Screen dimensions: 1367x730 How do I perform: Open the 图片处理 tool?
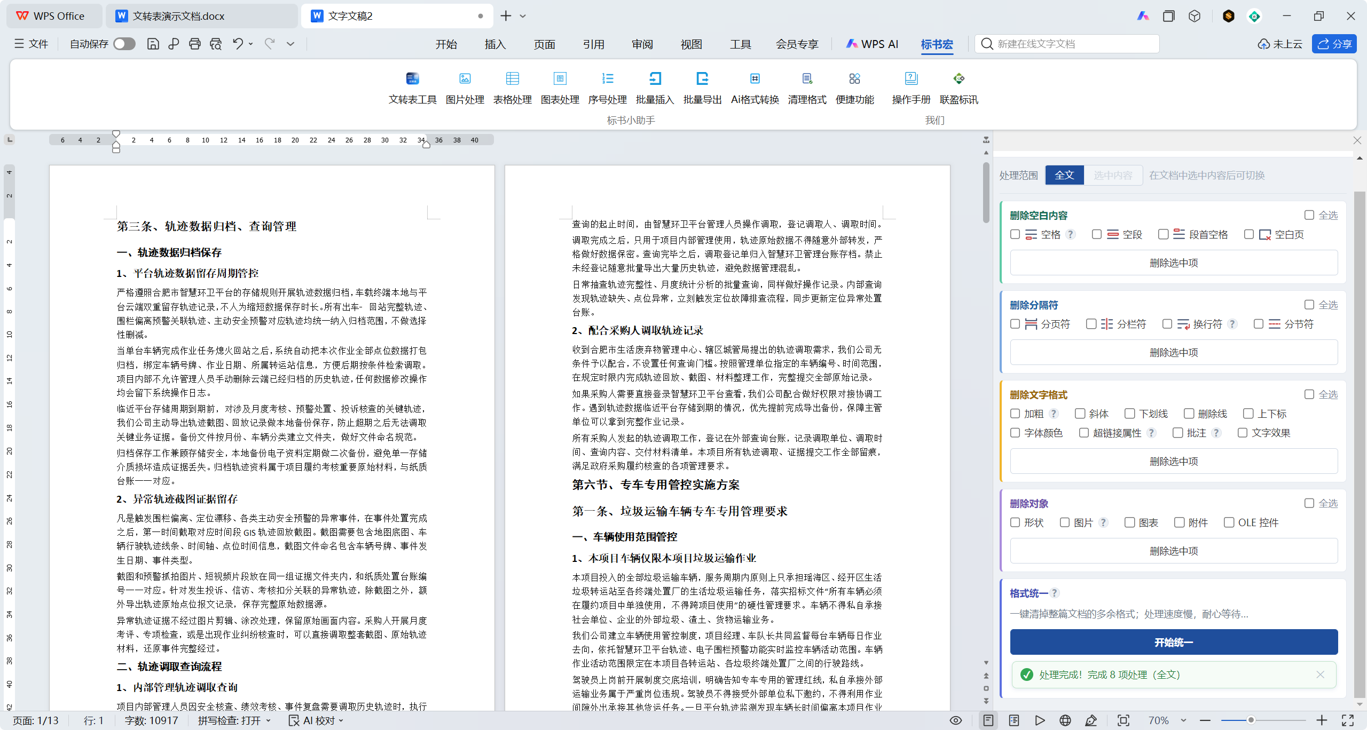[x=465, y=88]
